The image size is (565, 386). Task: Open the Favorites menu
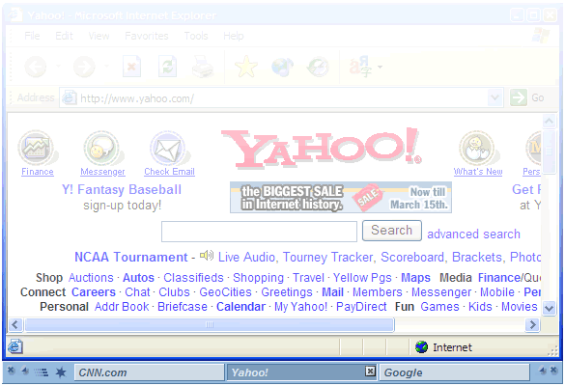coord(146,36)
